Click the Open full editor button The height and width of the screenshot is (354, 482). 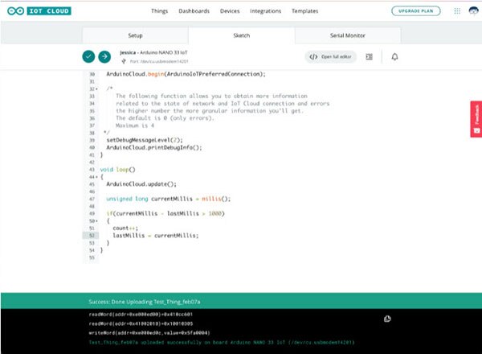point(331,56)
